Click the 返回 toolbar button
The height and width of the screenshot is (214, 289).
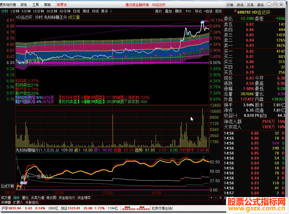(x=218, y=11)
